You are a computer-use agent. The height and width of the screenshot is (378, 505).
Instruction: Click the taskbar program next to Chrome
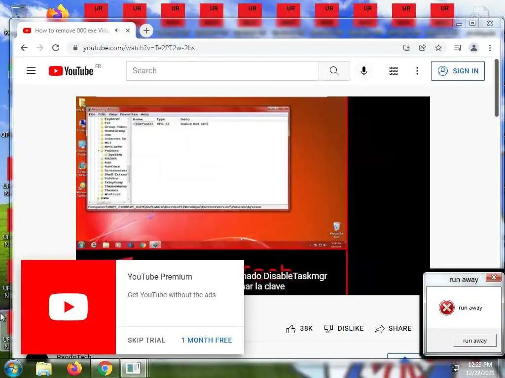click(x=133, y=368)
